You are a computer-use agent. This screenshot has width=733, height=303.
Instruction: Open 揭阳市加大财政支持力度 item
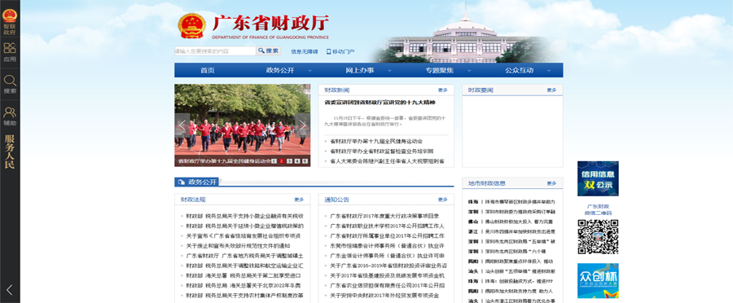519,291
